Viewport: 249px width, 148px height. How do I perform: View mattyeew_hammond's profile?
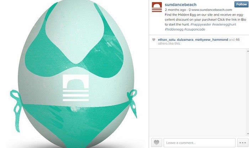pyautogui.click(x=211, y=40)
